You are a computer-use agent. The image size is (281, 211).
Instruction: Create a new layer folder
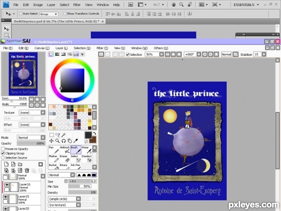20,164
